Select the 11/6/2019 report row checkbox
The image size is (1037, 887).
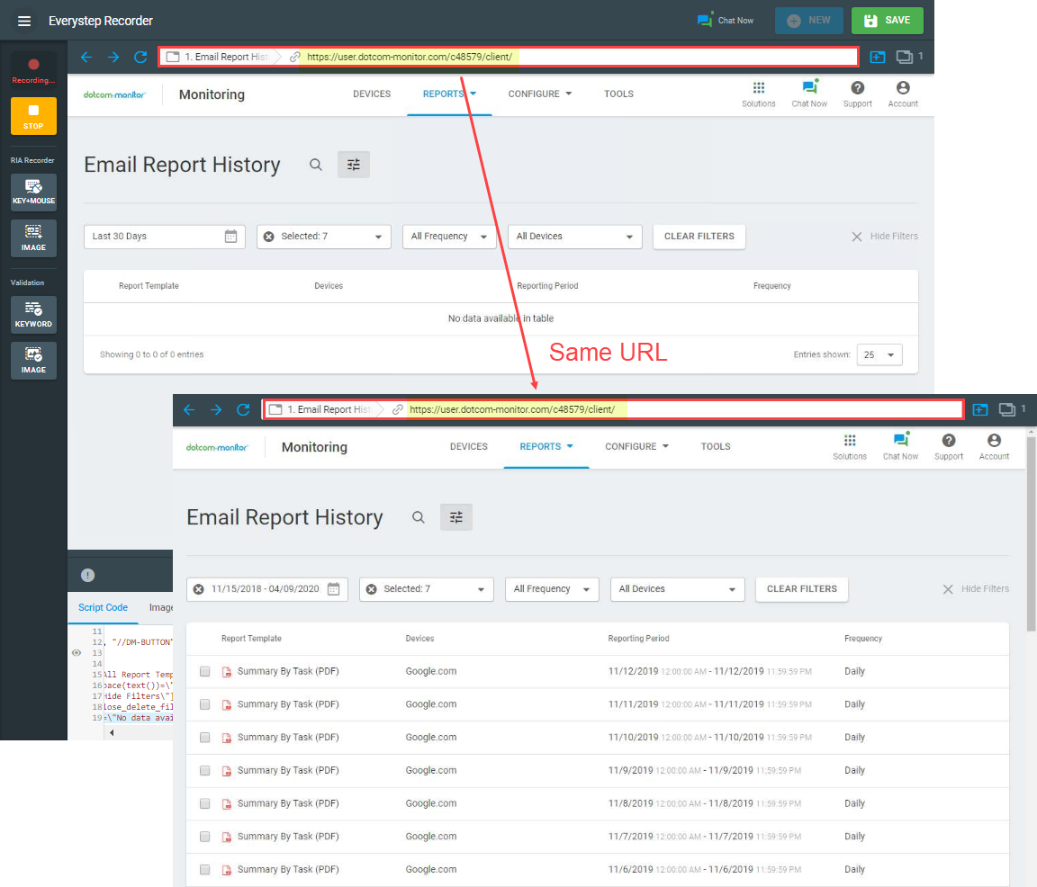coord(205,870)
